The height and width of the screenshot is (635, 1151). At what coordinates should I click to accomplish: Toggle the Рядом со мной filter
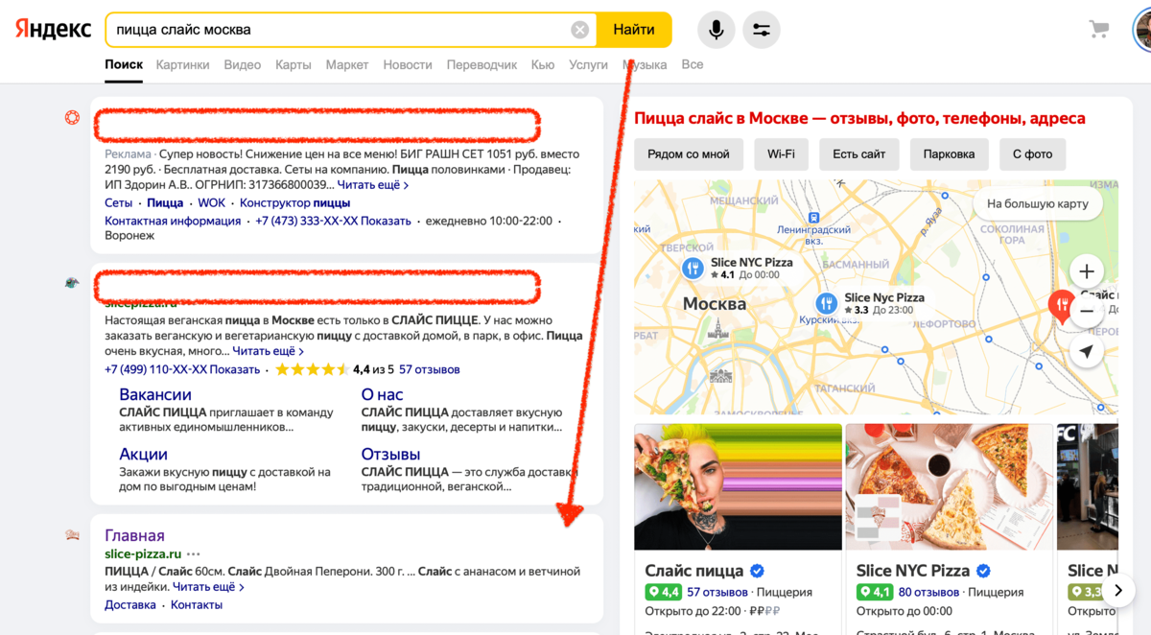click(689, 154)
